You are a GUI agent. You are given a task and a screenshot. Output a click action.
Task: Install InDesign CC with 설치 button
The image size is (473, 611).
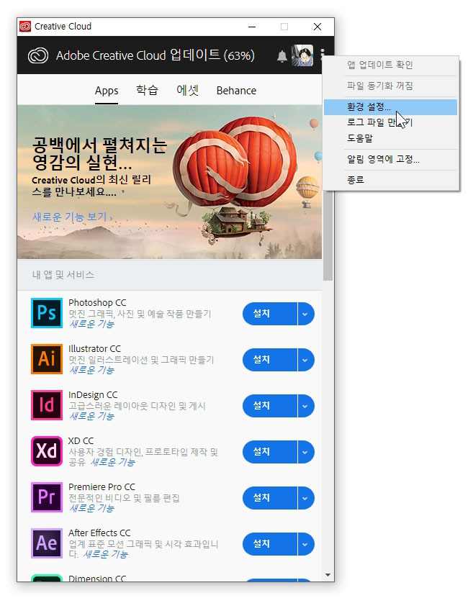(269, 405)
